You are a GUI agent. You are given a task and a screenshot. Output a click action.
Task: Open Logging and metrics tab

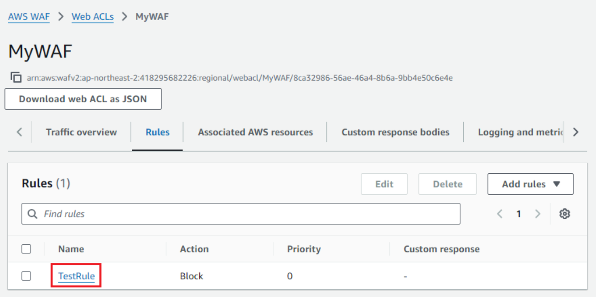tap(521, 132)
